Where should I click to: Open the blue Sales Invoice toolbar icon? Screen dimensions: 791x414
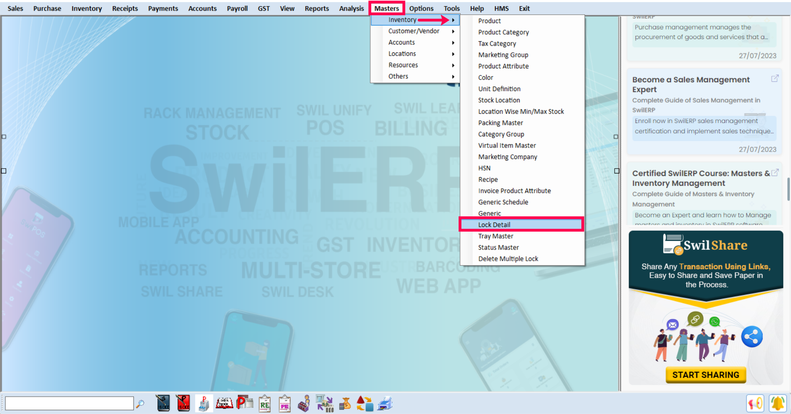coord(163,403)
